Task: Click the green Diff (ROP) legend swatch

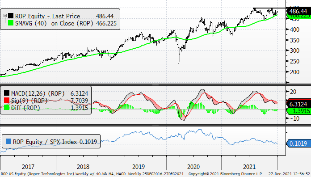Action: point(7,107)
